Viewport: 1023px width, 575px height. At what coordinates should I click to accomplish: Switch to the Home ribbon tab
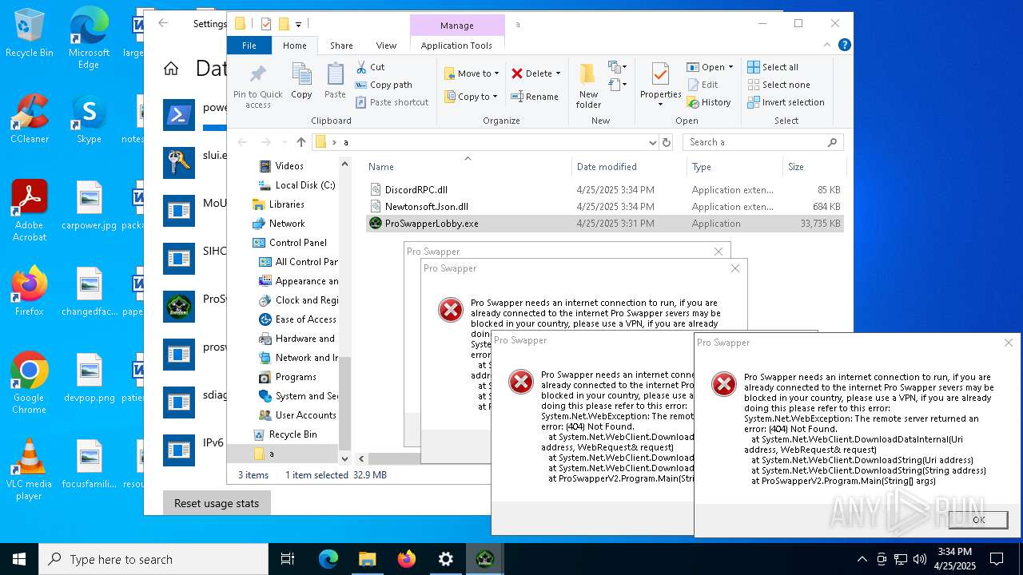(294, 46)
